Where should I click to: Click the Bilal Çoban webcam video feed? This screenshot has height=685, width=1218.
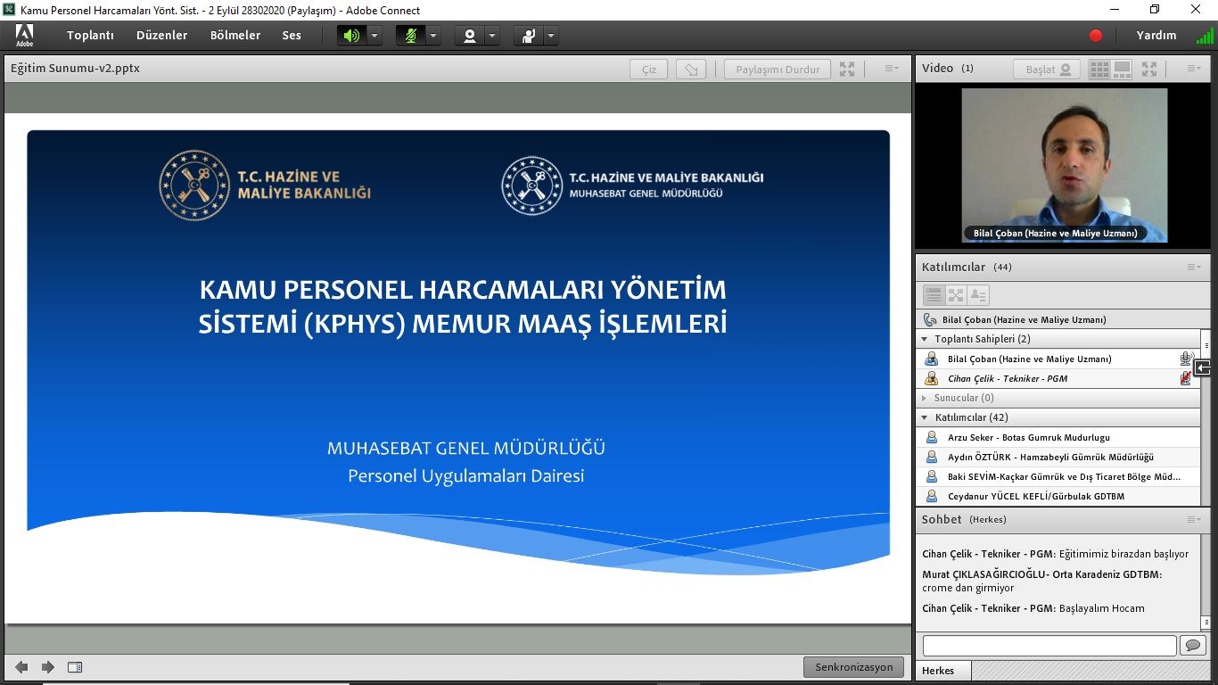tap(1064, 165)
